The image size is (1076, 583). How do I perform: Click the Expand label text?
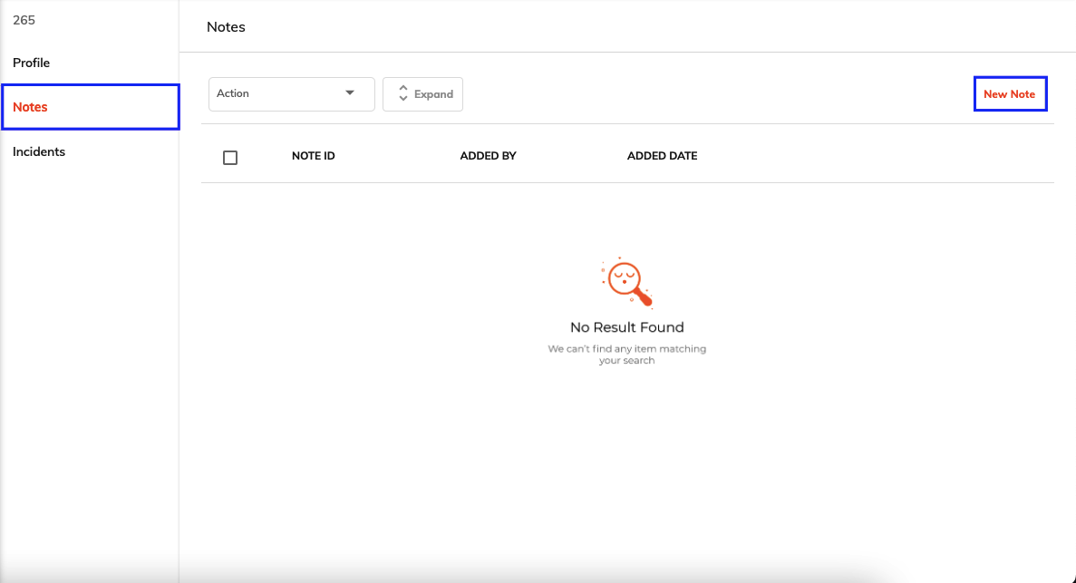coord(433,94)
